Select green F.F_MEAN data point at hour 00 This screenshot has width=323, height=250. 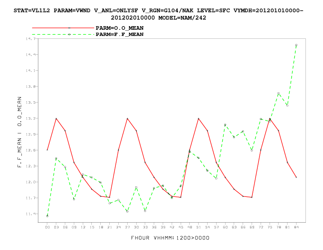pyautogui.click(x=47, y=216)
